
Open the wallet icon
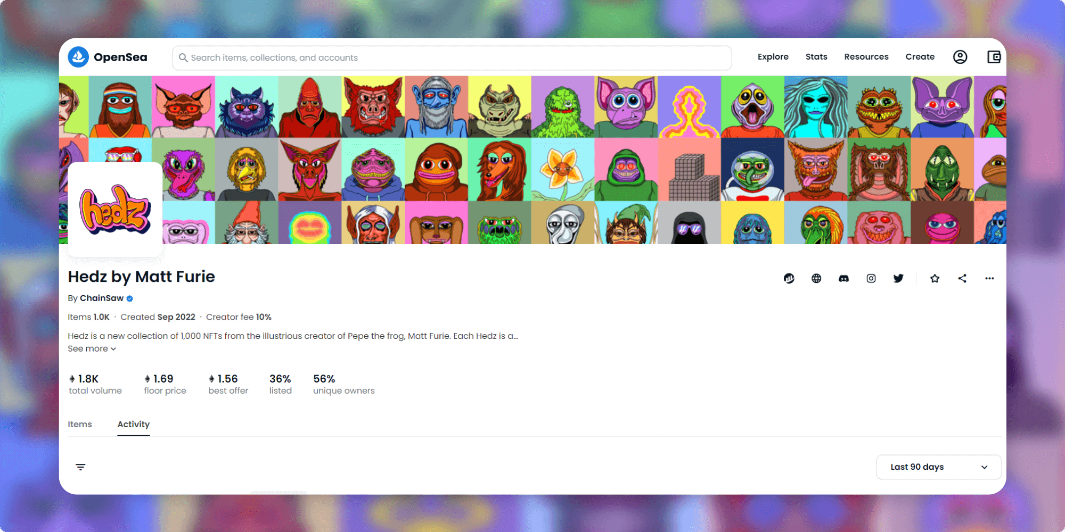(994, 57)
